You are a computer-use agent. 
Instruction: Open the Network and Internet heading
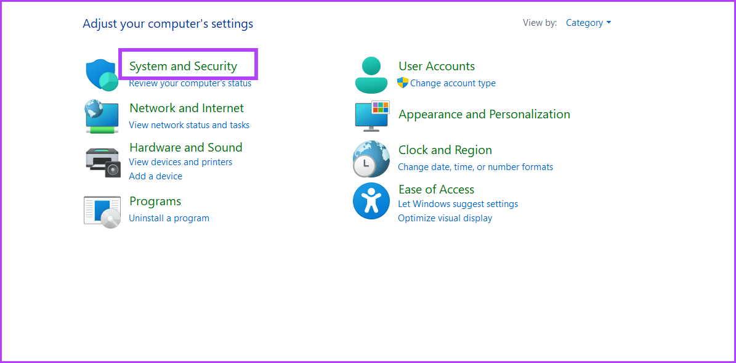187,108
